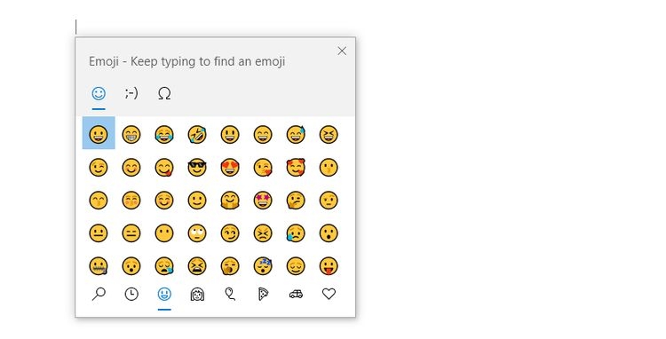
Task: Insert the heart eyes emoji
Action: click(x=230, y=168)
